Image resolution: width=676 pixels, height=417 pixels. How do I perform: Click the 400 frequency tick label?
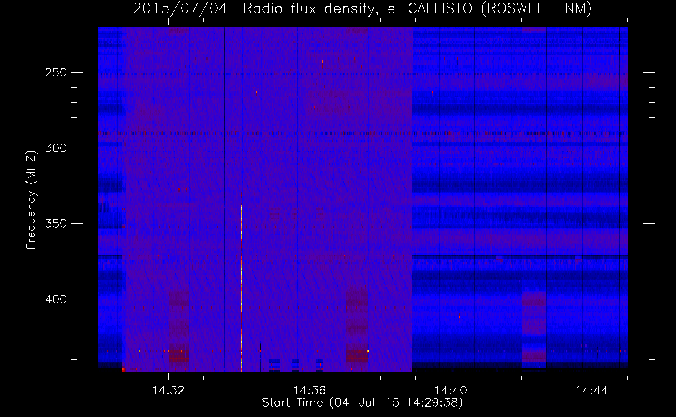coord(56,299)
